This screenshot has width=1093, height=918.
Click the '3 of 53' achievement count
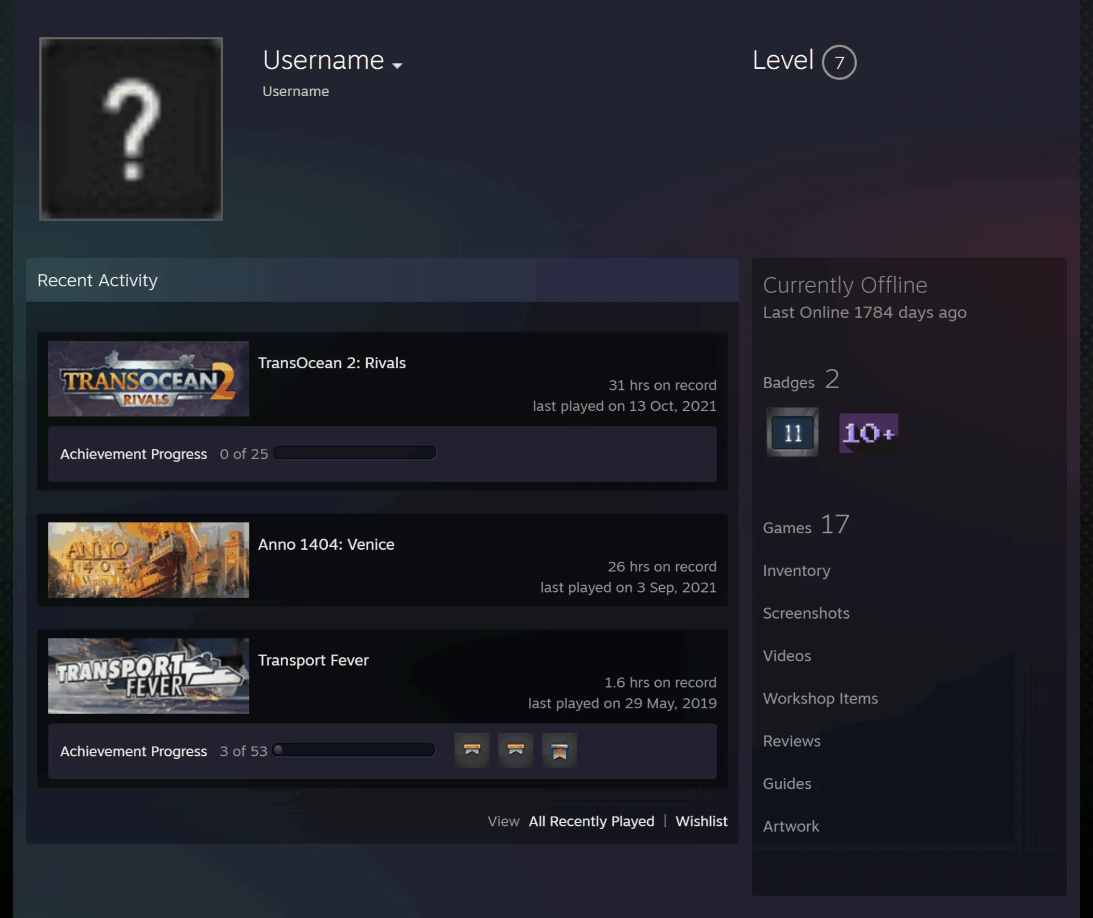tap(244, 751)
